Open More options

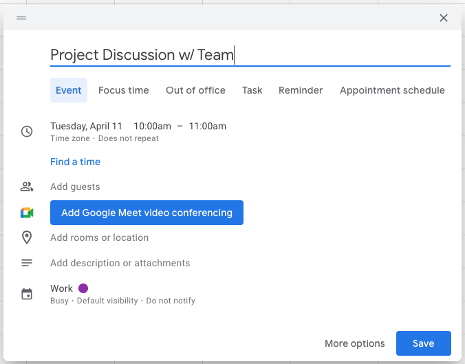(355, 343)
